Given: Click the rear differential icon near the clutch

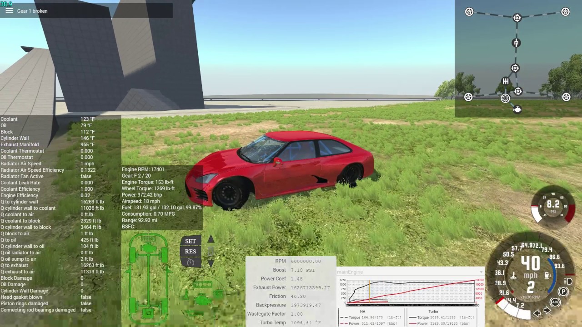Looking at the screenshot, I should 518,91.
